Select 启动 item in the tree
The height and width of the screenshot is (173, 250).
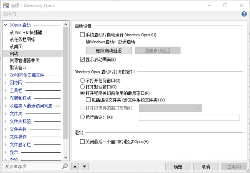33,54
